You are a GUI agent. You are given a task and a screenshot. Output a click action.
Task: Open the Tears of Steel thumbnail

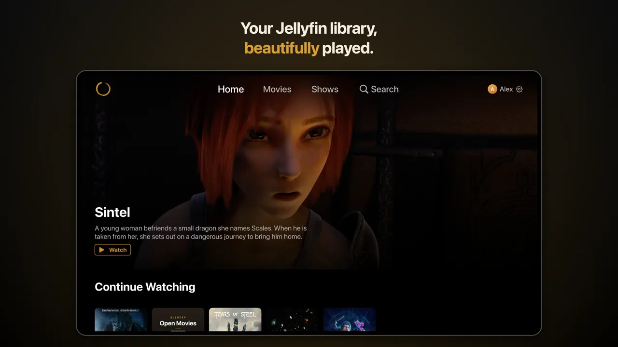tap(235, 320)
